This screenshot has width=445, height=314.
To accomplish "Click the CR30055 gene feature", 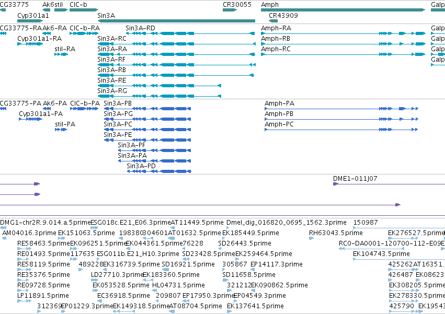I will tap(230, 10).
